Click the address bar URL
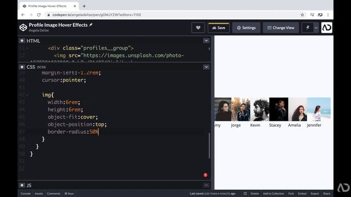The image size is (351, 197). [x=97, y=15]
